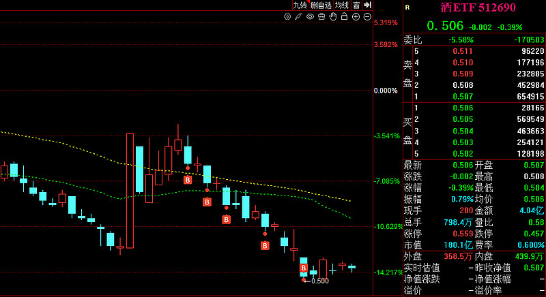Click the 昨收净值 0.507 value
This screenshot has height=297, width=546.
[x=534, y=268]
